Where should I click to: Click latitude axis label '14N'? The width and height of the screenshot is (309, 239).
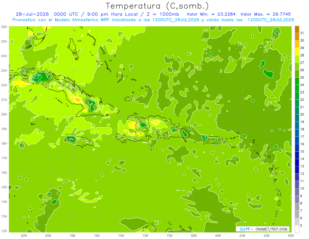pos(4,202)
